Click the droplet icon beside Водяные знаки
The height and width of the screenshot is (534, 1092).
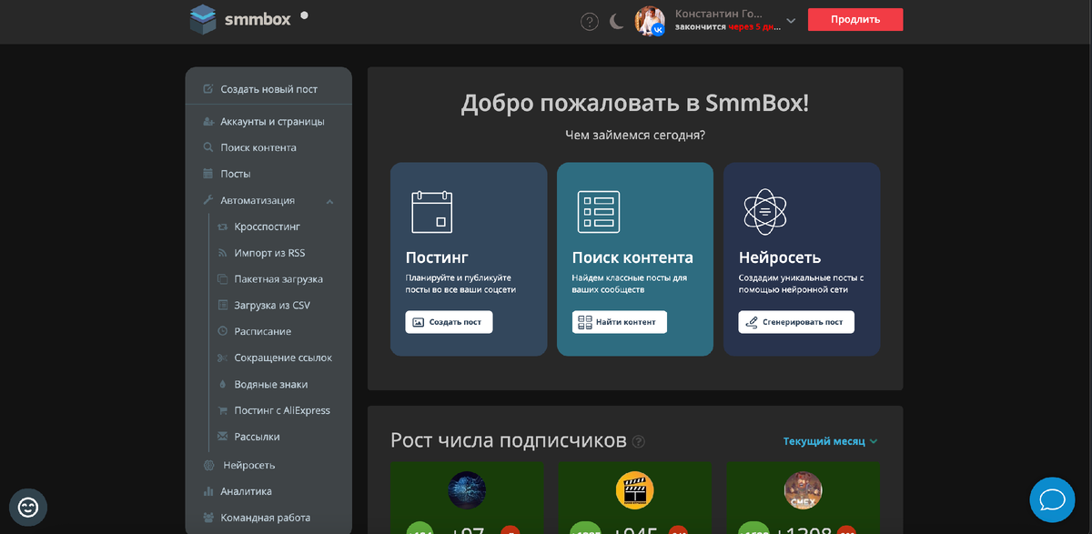point(223,385)
